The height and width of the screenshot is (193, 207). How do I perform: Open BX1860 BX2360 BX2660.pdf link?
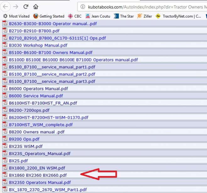[38, 175]
